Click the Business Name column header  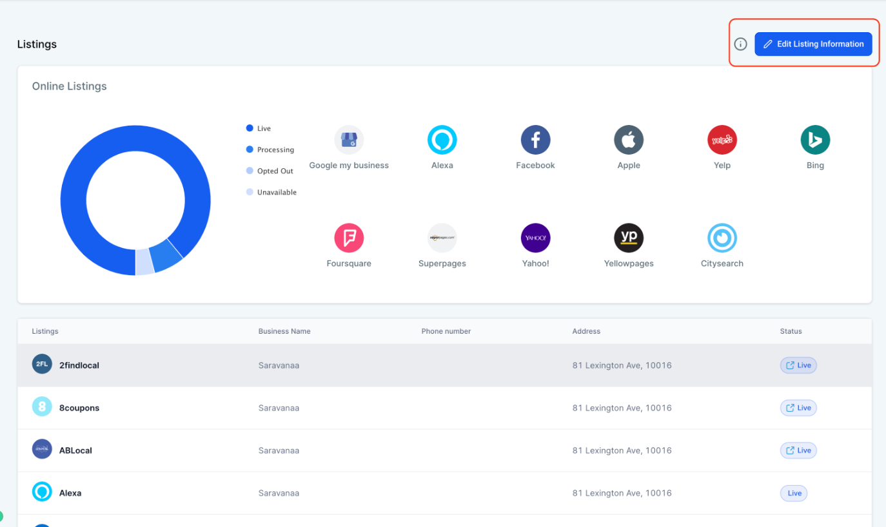click(284, 331)
